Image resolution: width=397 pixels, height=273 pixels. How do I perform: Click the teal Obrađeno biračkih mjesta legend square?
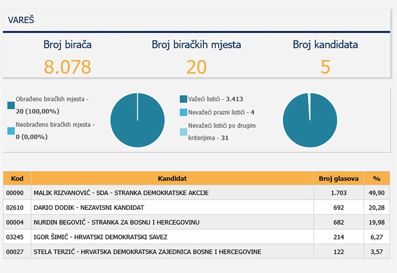point(11,105)
